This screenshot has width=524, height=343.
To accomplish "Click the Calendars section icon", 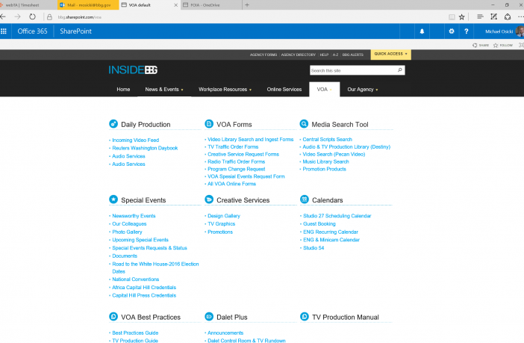I will click(304, 200).
